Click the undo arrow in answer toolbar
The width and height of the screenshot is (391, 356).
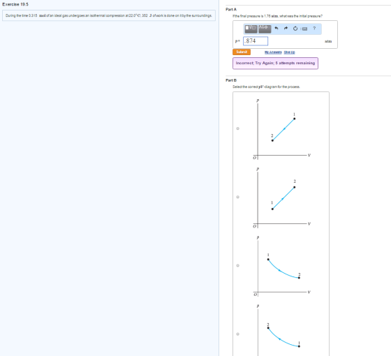276,28
